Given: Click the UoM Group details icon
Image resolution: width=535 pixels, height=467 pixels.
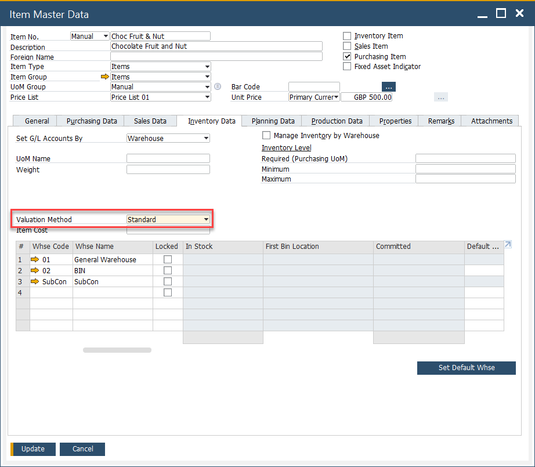Looking at the screenshot, I should (218, 87).
